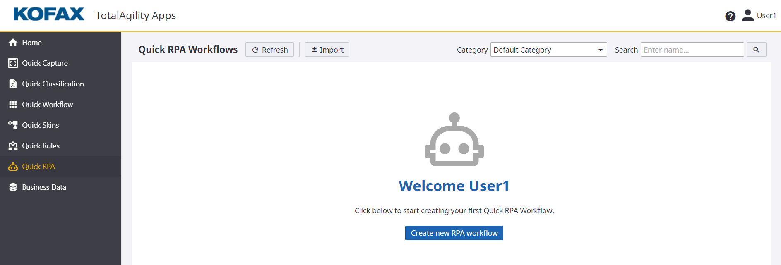
Task: Import an RPA workflow
Action: click(327, 50)
